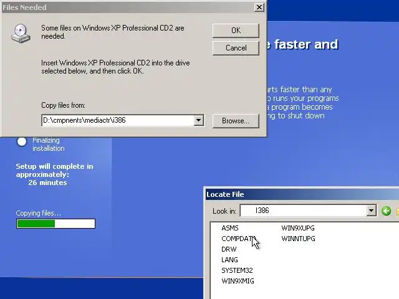
Task: Close the Files Needed dialog
Action: [259, 7]
